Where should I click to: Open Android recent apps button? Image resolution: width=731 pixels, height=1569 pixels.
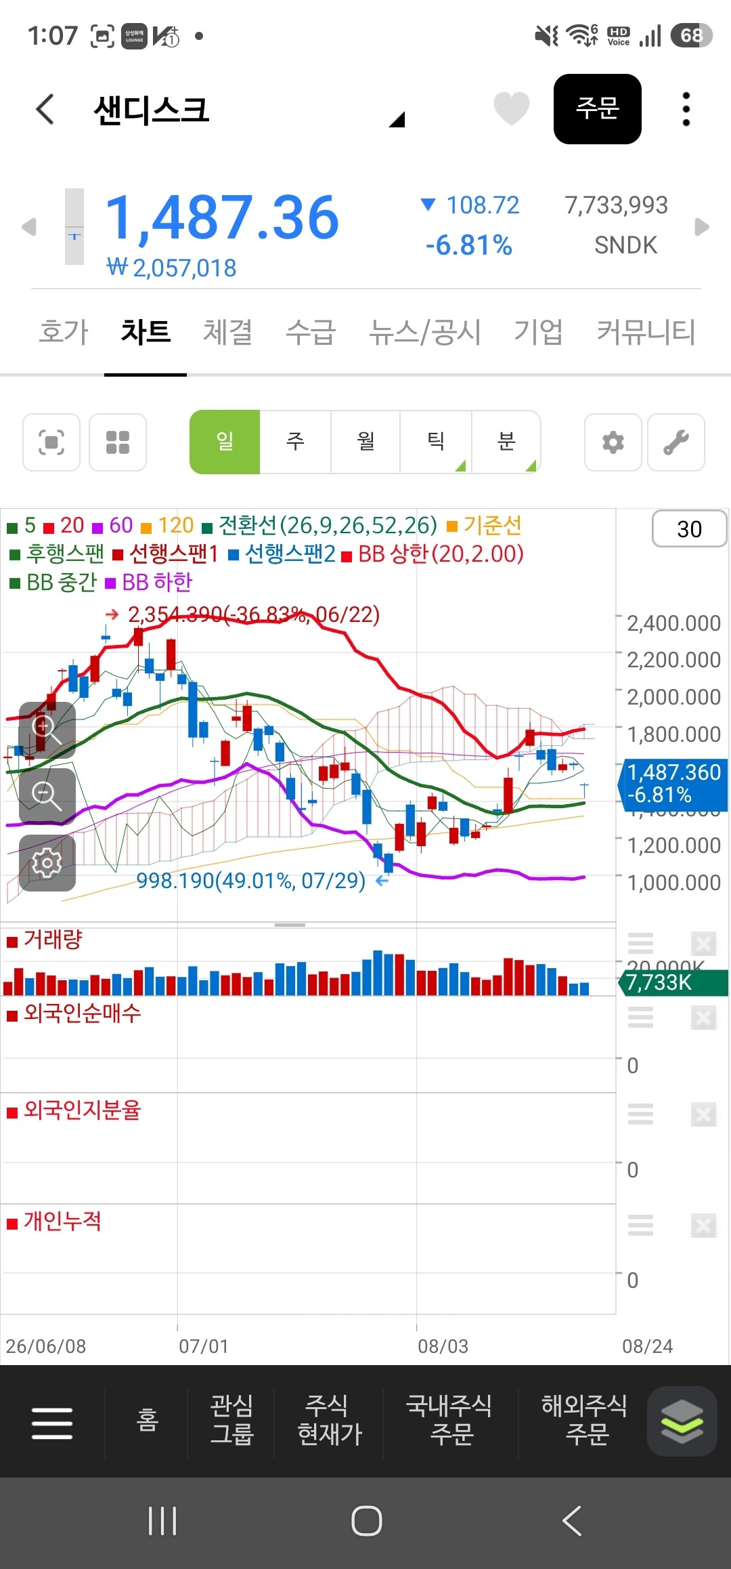click(162, 1521)
